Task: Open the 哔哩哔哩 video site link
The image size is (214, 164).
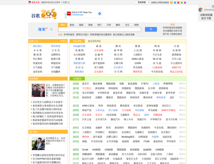Action: pos(168,84)
